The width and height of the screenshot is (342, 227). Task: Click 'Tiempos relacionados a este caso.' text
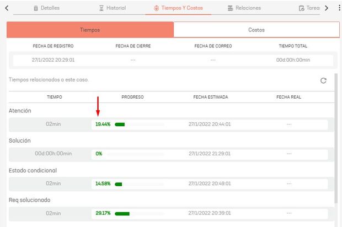49,80
